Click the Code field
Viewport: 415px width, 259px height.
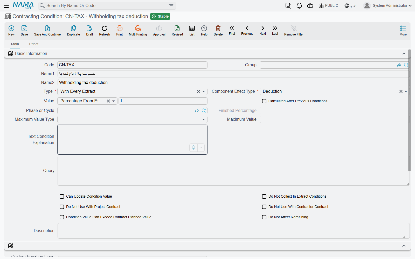click(132, 65)
